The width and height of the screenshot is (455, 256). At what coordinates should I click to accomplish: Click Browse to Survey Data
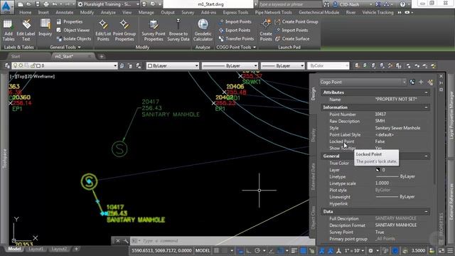pyautogui.click(x=178, y=30)
